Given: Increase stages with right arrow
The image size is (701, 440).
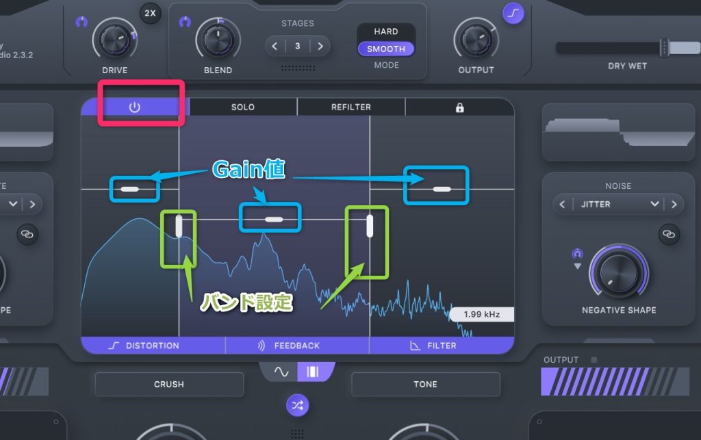Looking at the screenshot, I should point(319,47).
